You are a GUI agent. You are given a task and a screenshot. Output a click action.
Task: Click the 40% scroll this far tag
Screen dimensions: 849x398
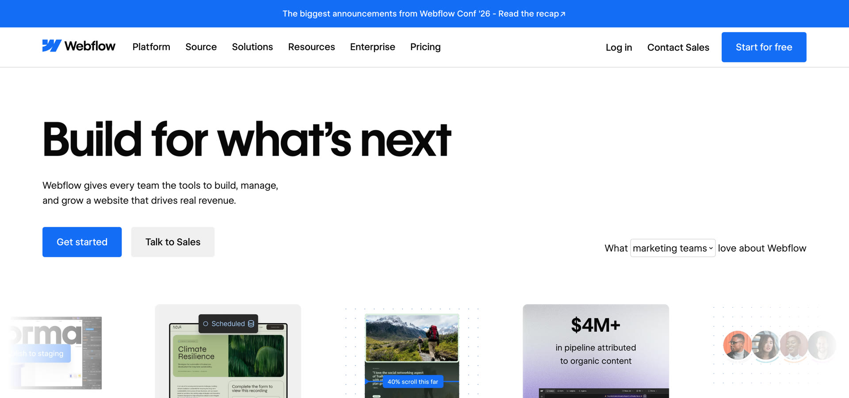click(x=413, y=382)
